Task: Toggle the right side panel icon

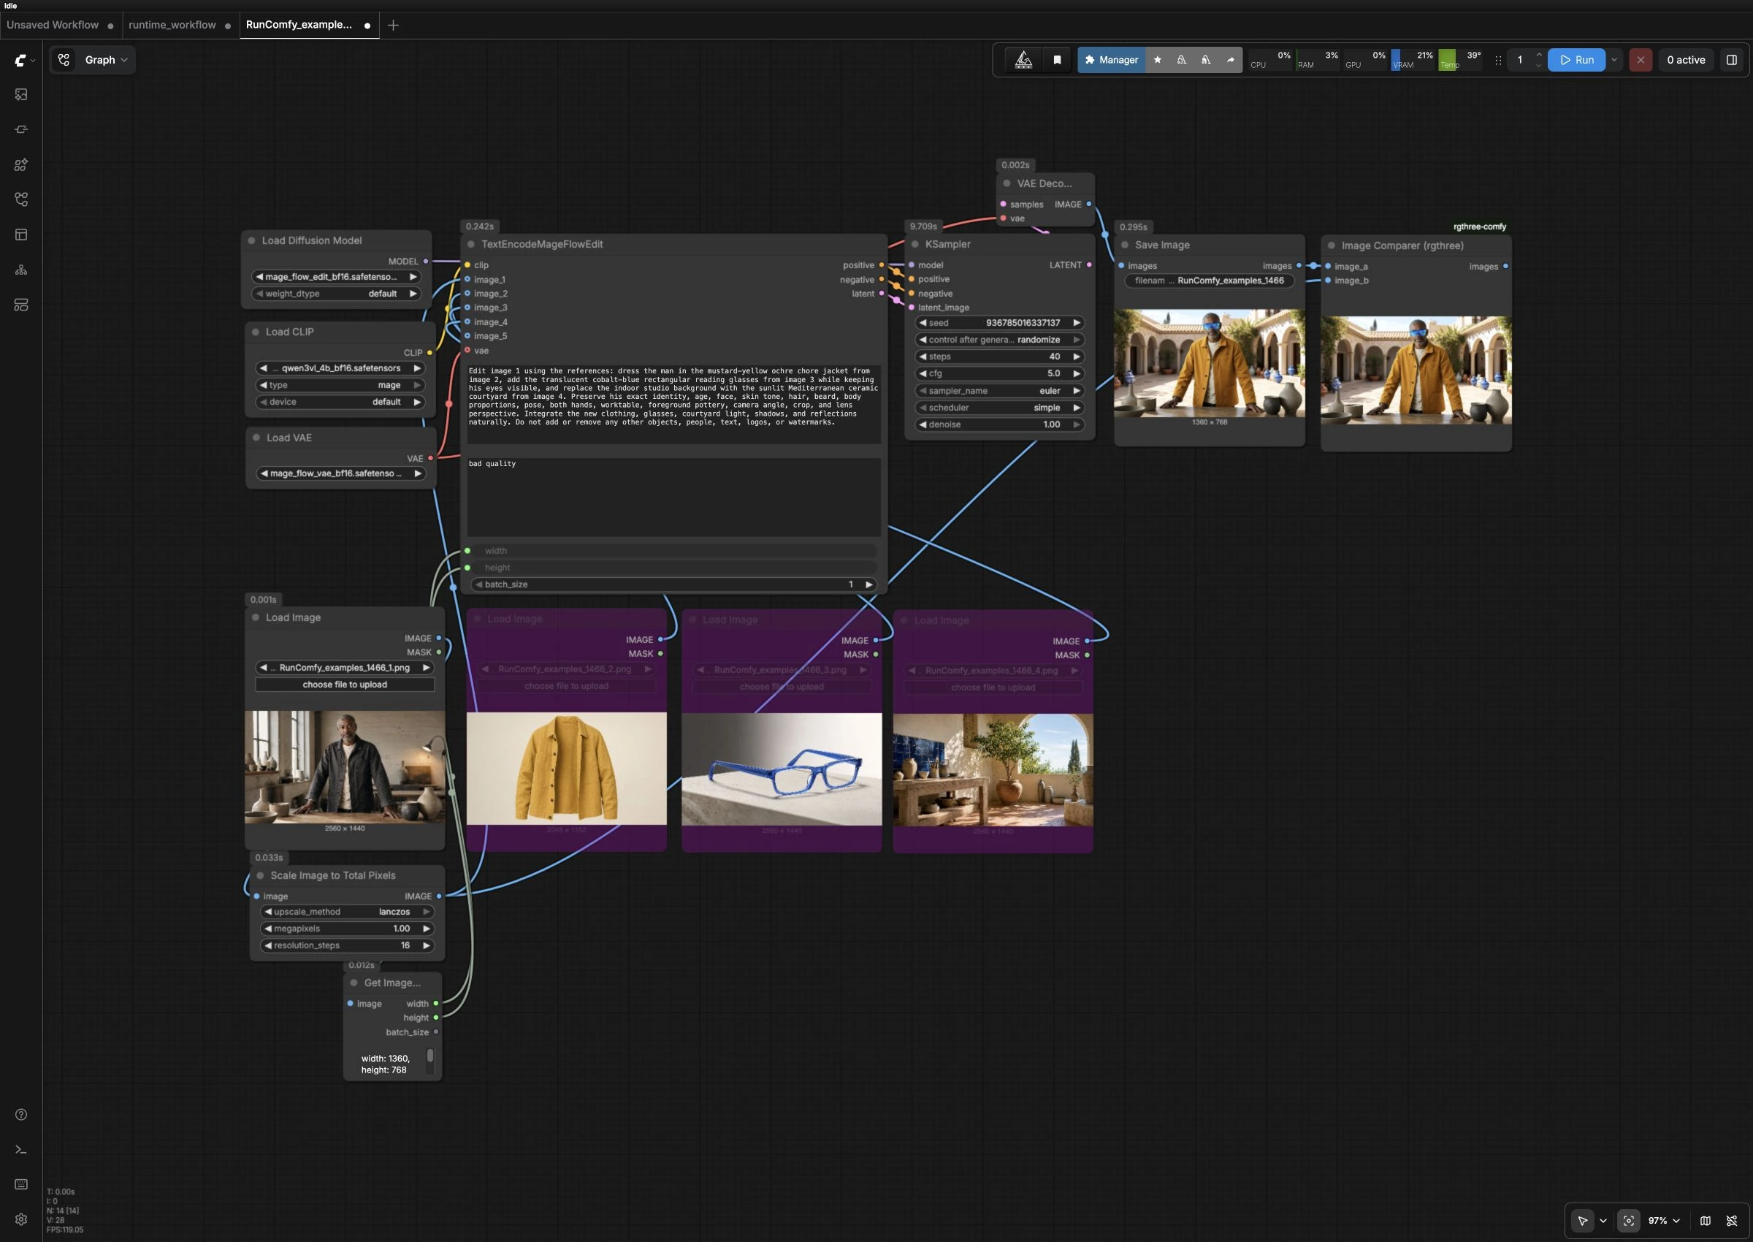Action: pos(1732,60)
